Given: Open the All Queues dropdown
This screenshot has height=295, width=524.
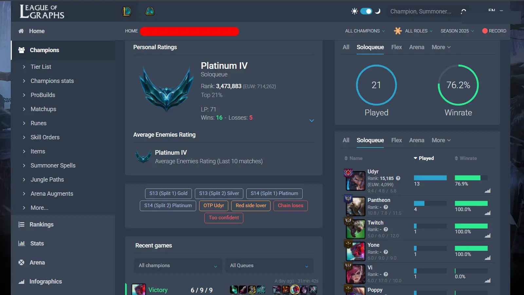Looking at the screenshot, I should click(x=269, y=265).
